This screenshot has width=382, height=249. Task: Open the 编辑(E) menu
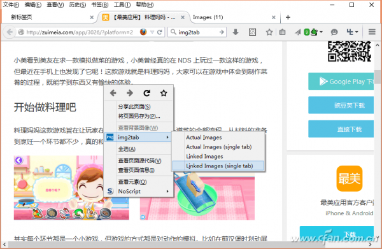pos(33,4)
